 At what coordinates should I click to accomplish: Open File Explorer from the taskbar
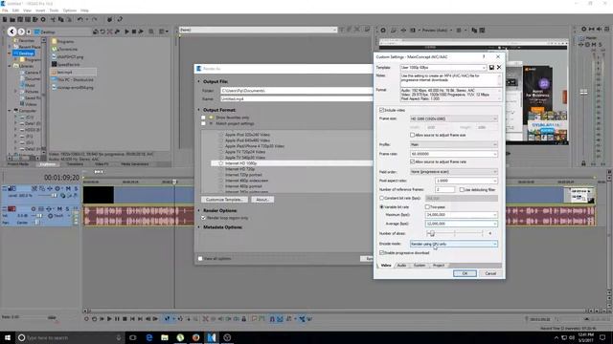click(165, 337)
